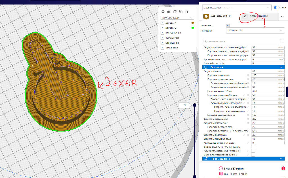Image resolution: width=288 pixels, height=178 pixels.
Task: Click the print time clock icon
Action: [x=221, y=168]
